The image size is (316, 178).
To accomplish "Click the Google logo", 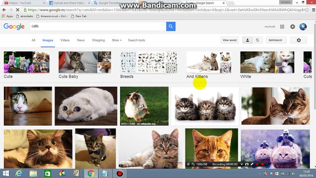I will (14, 27).
